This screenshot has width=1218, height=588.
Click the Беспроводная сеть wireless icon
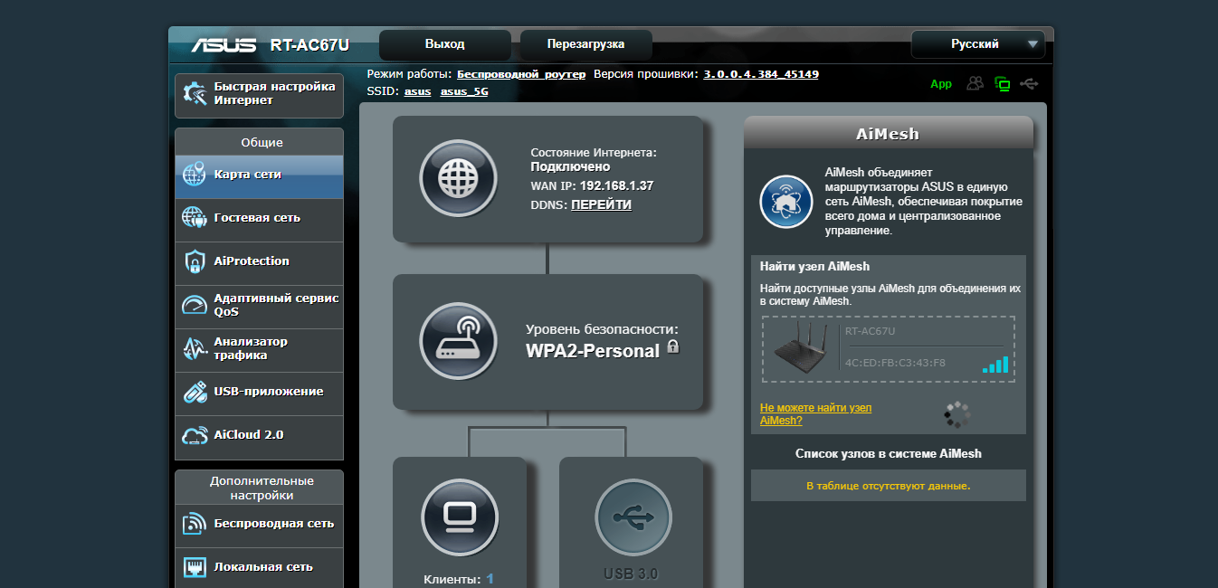click(195, 524)
